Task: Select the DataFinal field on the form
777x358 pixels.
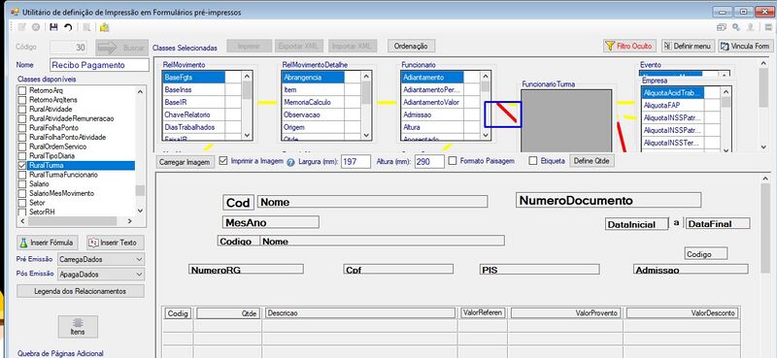Action: [x=718, y=224]
